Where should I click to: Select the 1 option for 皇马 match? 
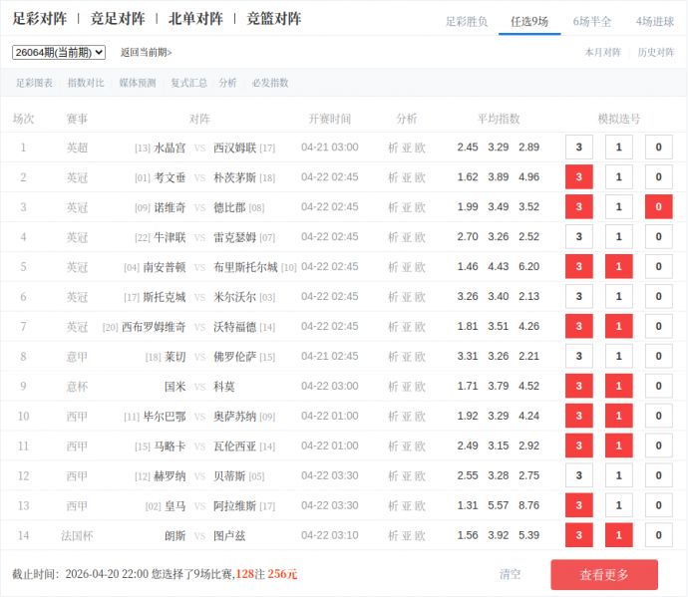click(x=618, y=505)
